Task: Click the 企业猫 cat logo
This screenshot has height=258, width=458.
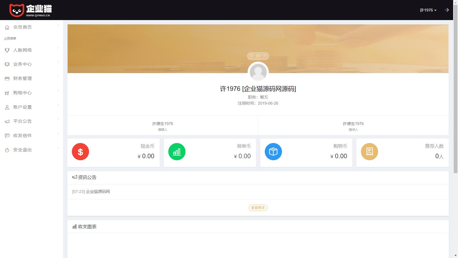Action: [30, 10]
